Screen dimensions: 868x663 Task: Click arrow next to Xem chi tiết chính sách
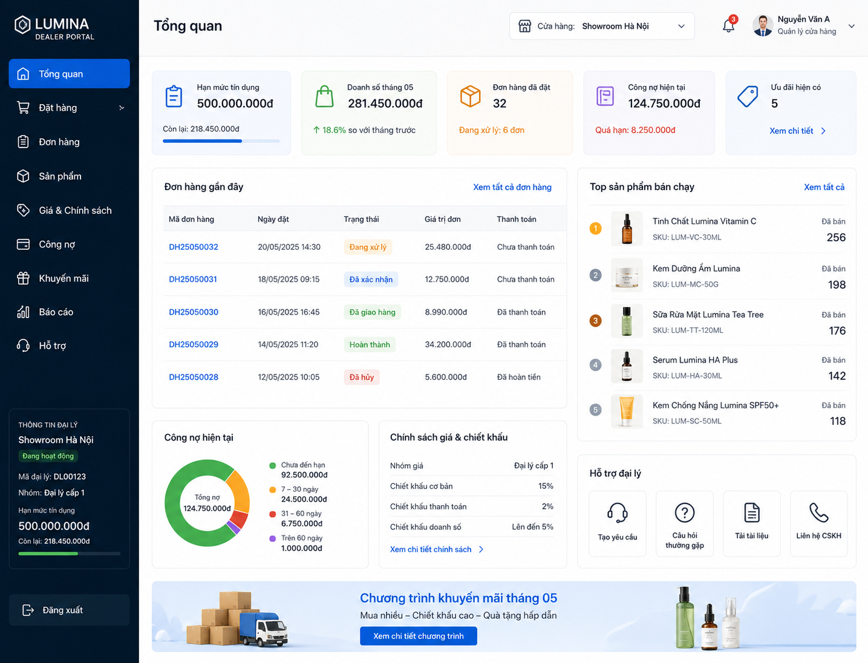point(481,549)
